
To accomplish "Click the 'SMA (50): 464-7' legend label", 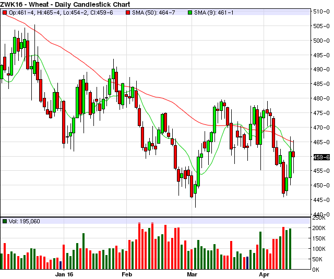I will pyautogui.click(x=153, y=12).
